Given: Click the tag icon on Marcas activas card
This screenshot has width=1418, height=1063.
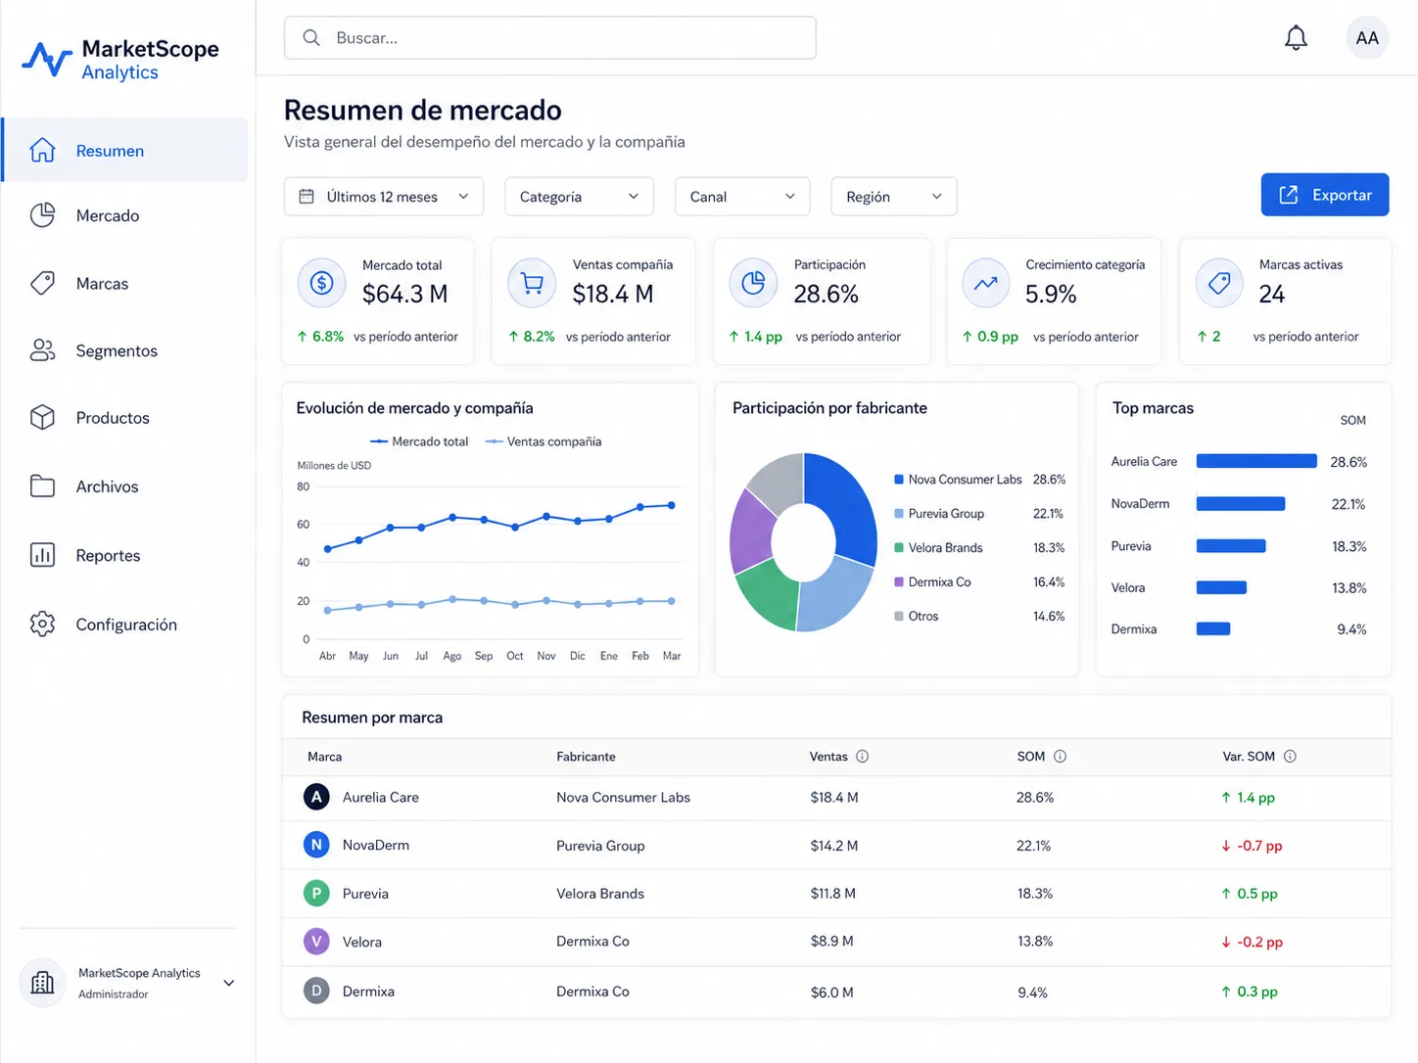Looking at the screenshot, I should coord(1219,283).
